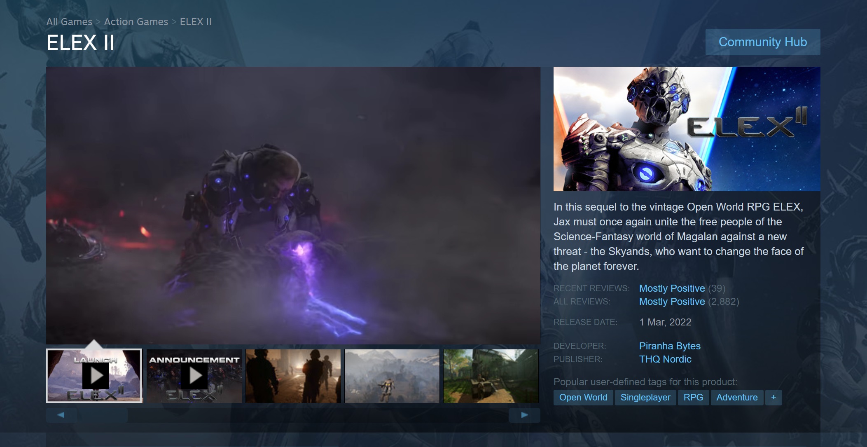View publisher THQ Nordic page
Viewport: 867px width, 447px height.
[x=665, y=359]
